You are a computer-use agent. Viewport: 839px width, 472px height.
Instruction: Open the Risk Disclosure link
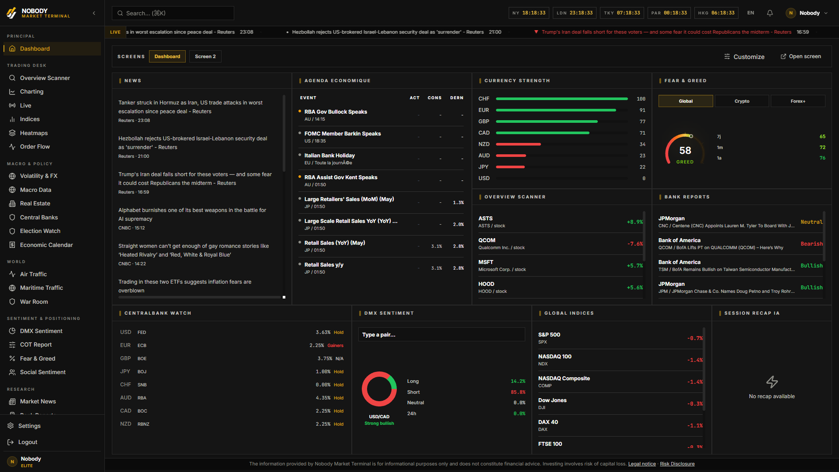[x=677, y=464]
